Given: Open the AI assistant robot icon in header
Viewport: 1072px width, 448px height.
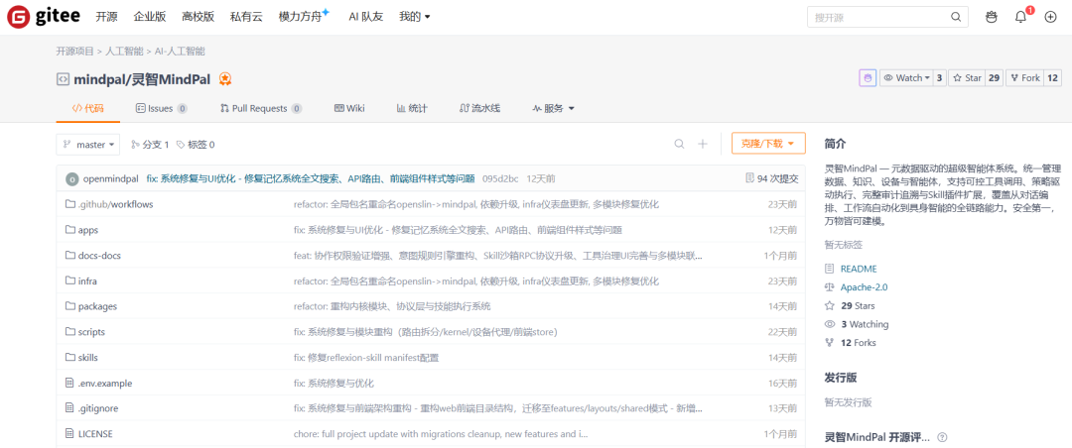Looking at the screenshot, I should tap(992, 17).
